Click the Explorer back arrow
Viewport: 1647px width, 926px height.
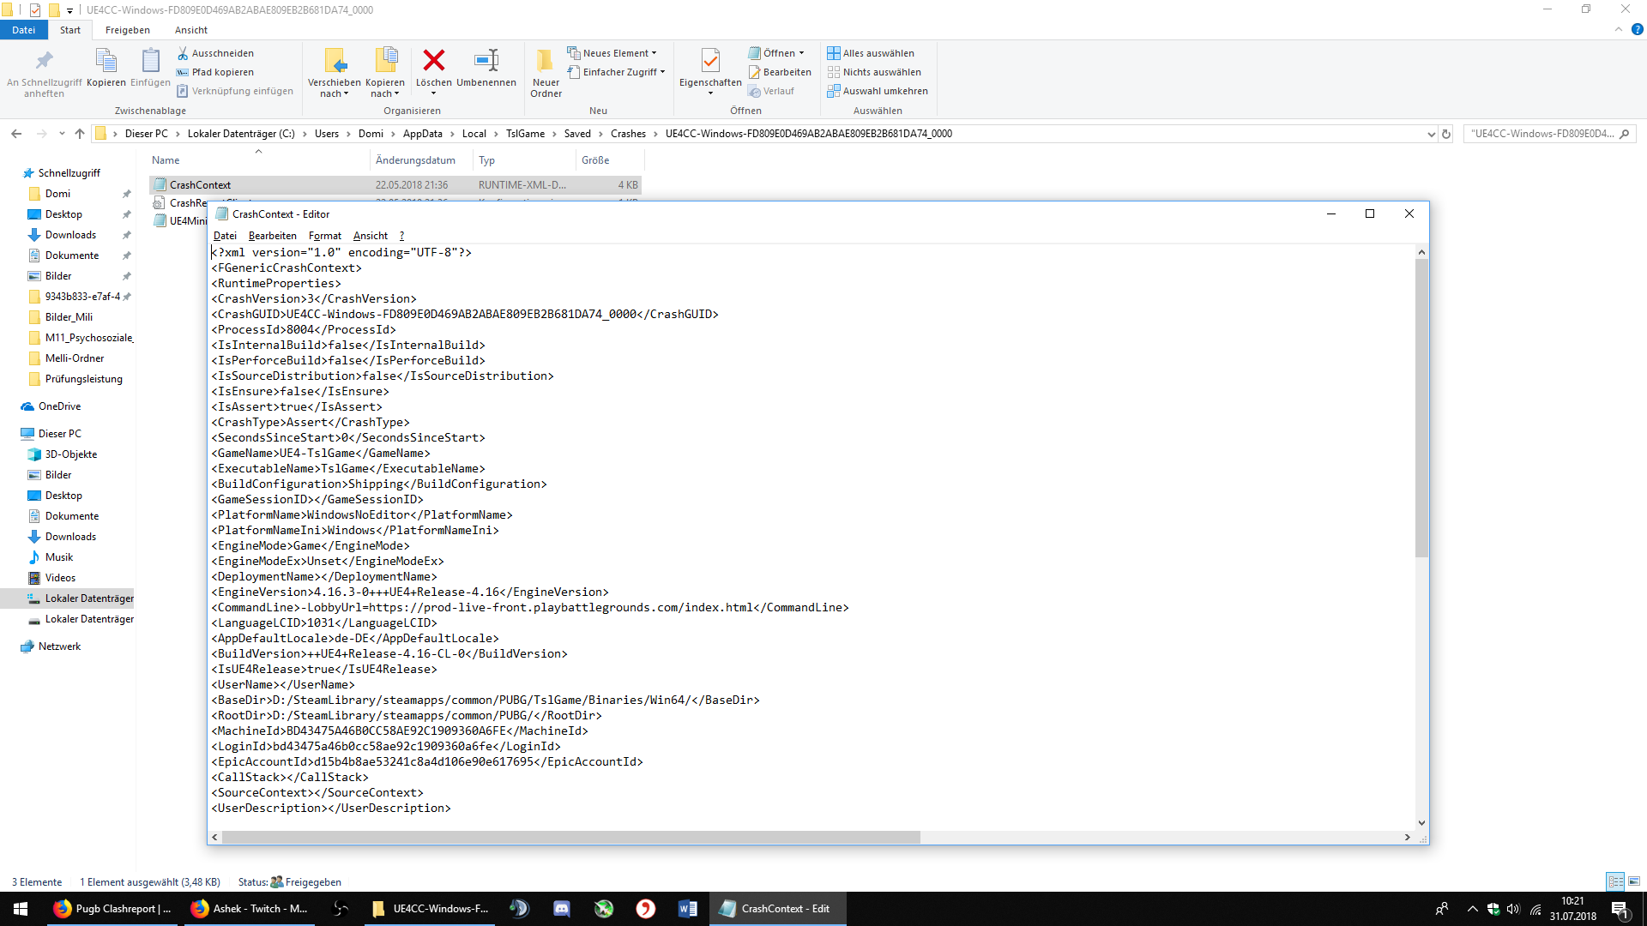pyautogui.click(x=16, y=134)
